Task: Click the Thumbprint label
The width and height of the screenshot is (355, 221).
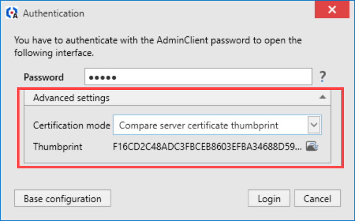Action: click(x=58, y=147)
